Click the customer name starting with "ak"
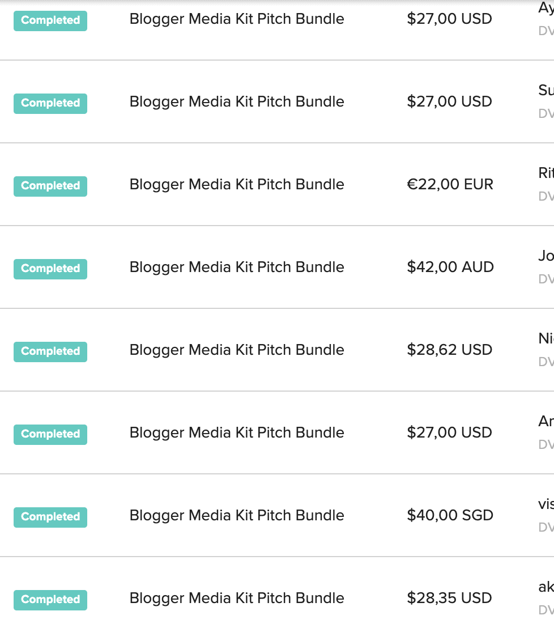 pyautogui.click(x=546, y=587)
